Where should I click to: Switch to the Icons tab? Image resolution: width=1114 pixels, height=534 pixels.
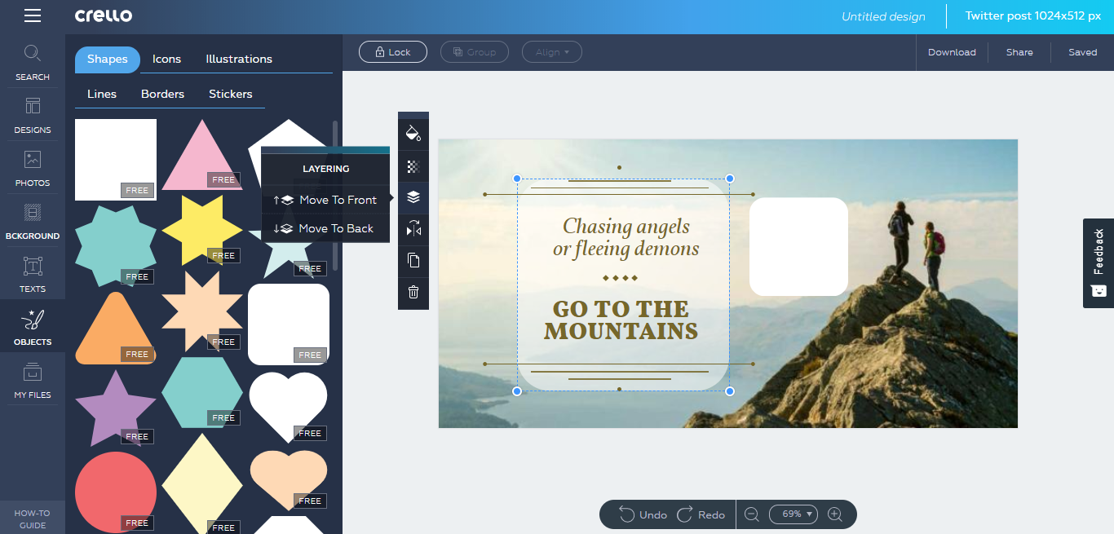tap(167, 60)
